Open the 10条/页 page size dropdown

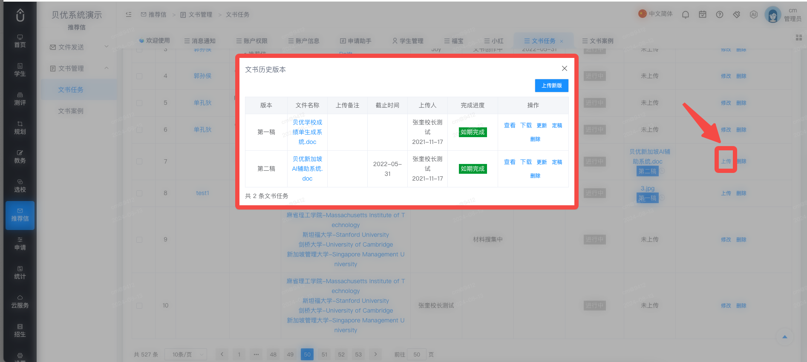(x=186, y=354)
